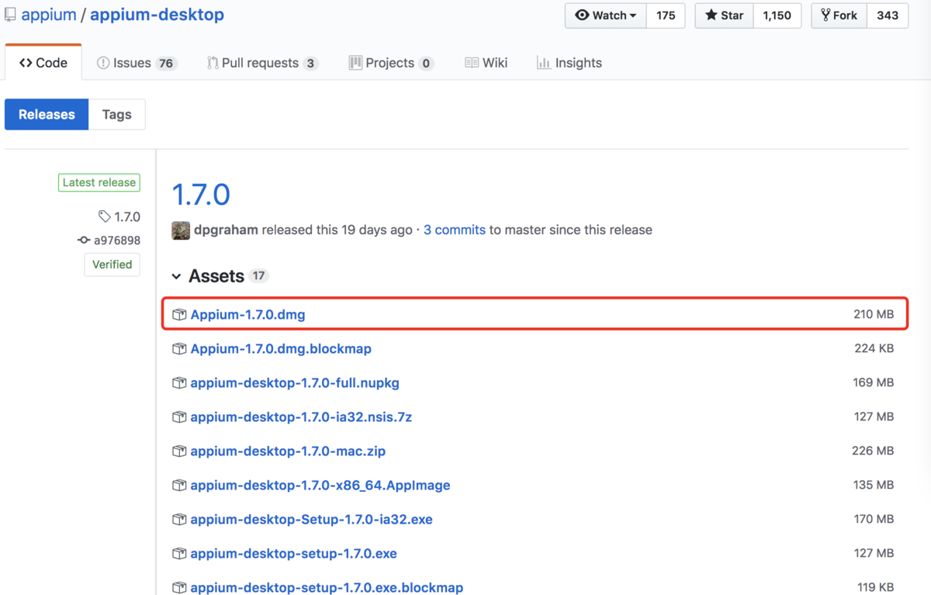
Task: Download appium-desktop-1.7.0-x86_64.AppImage
Action: tap(320, 485)
